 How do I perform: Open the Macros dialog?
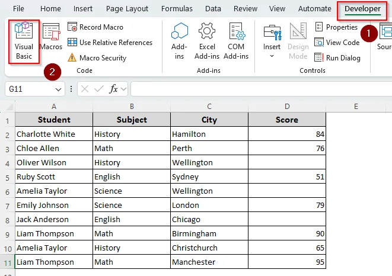(x=51, y=37)
